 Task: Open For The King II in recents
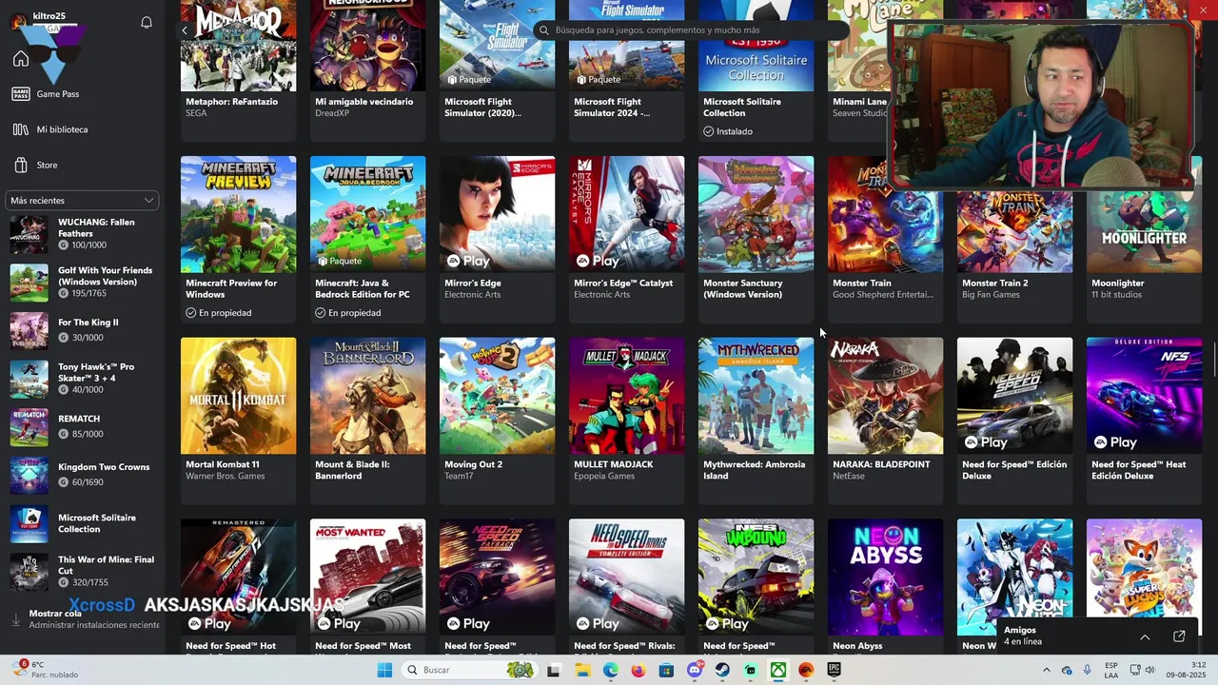83,330
